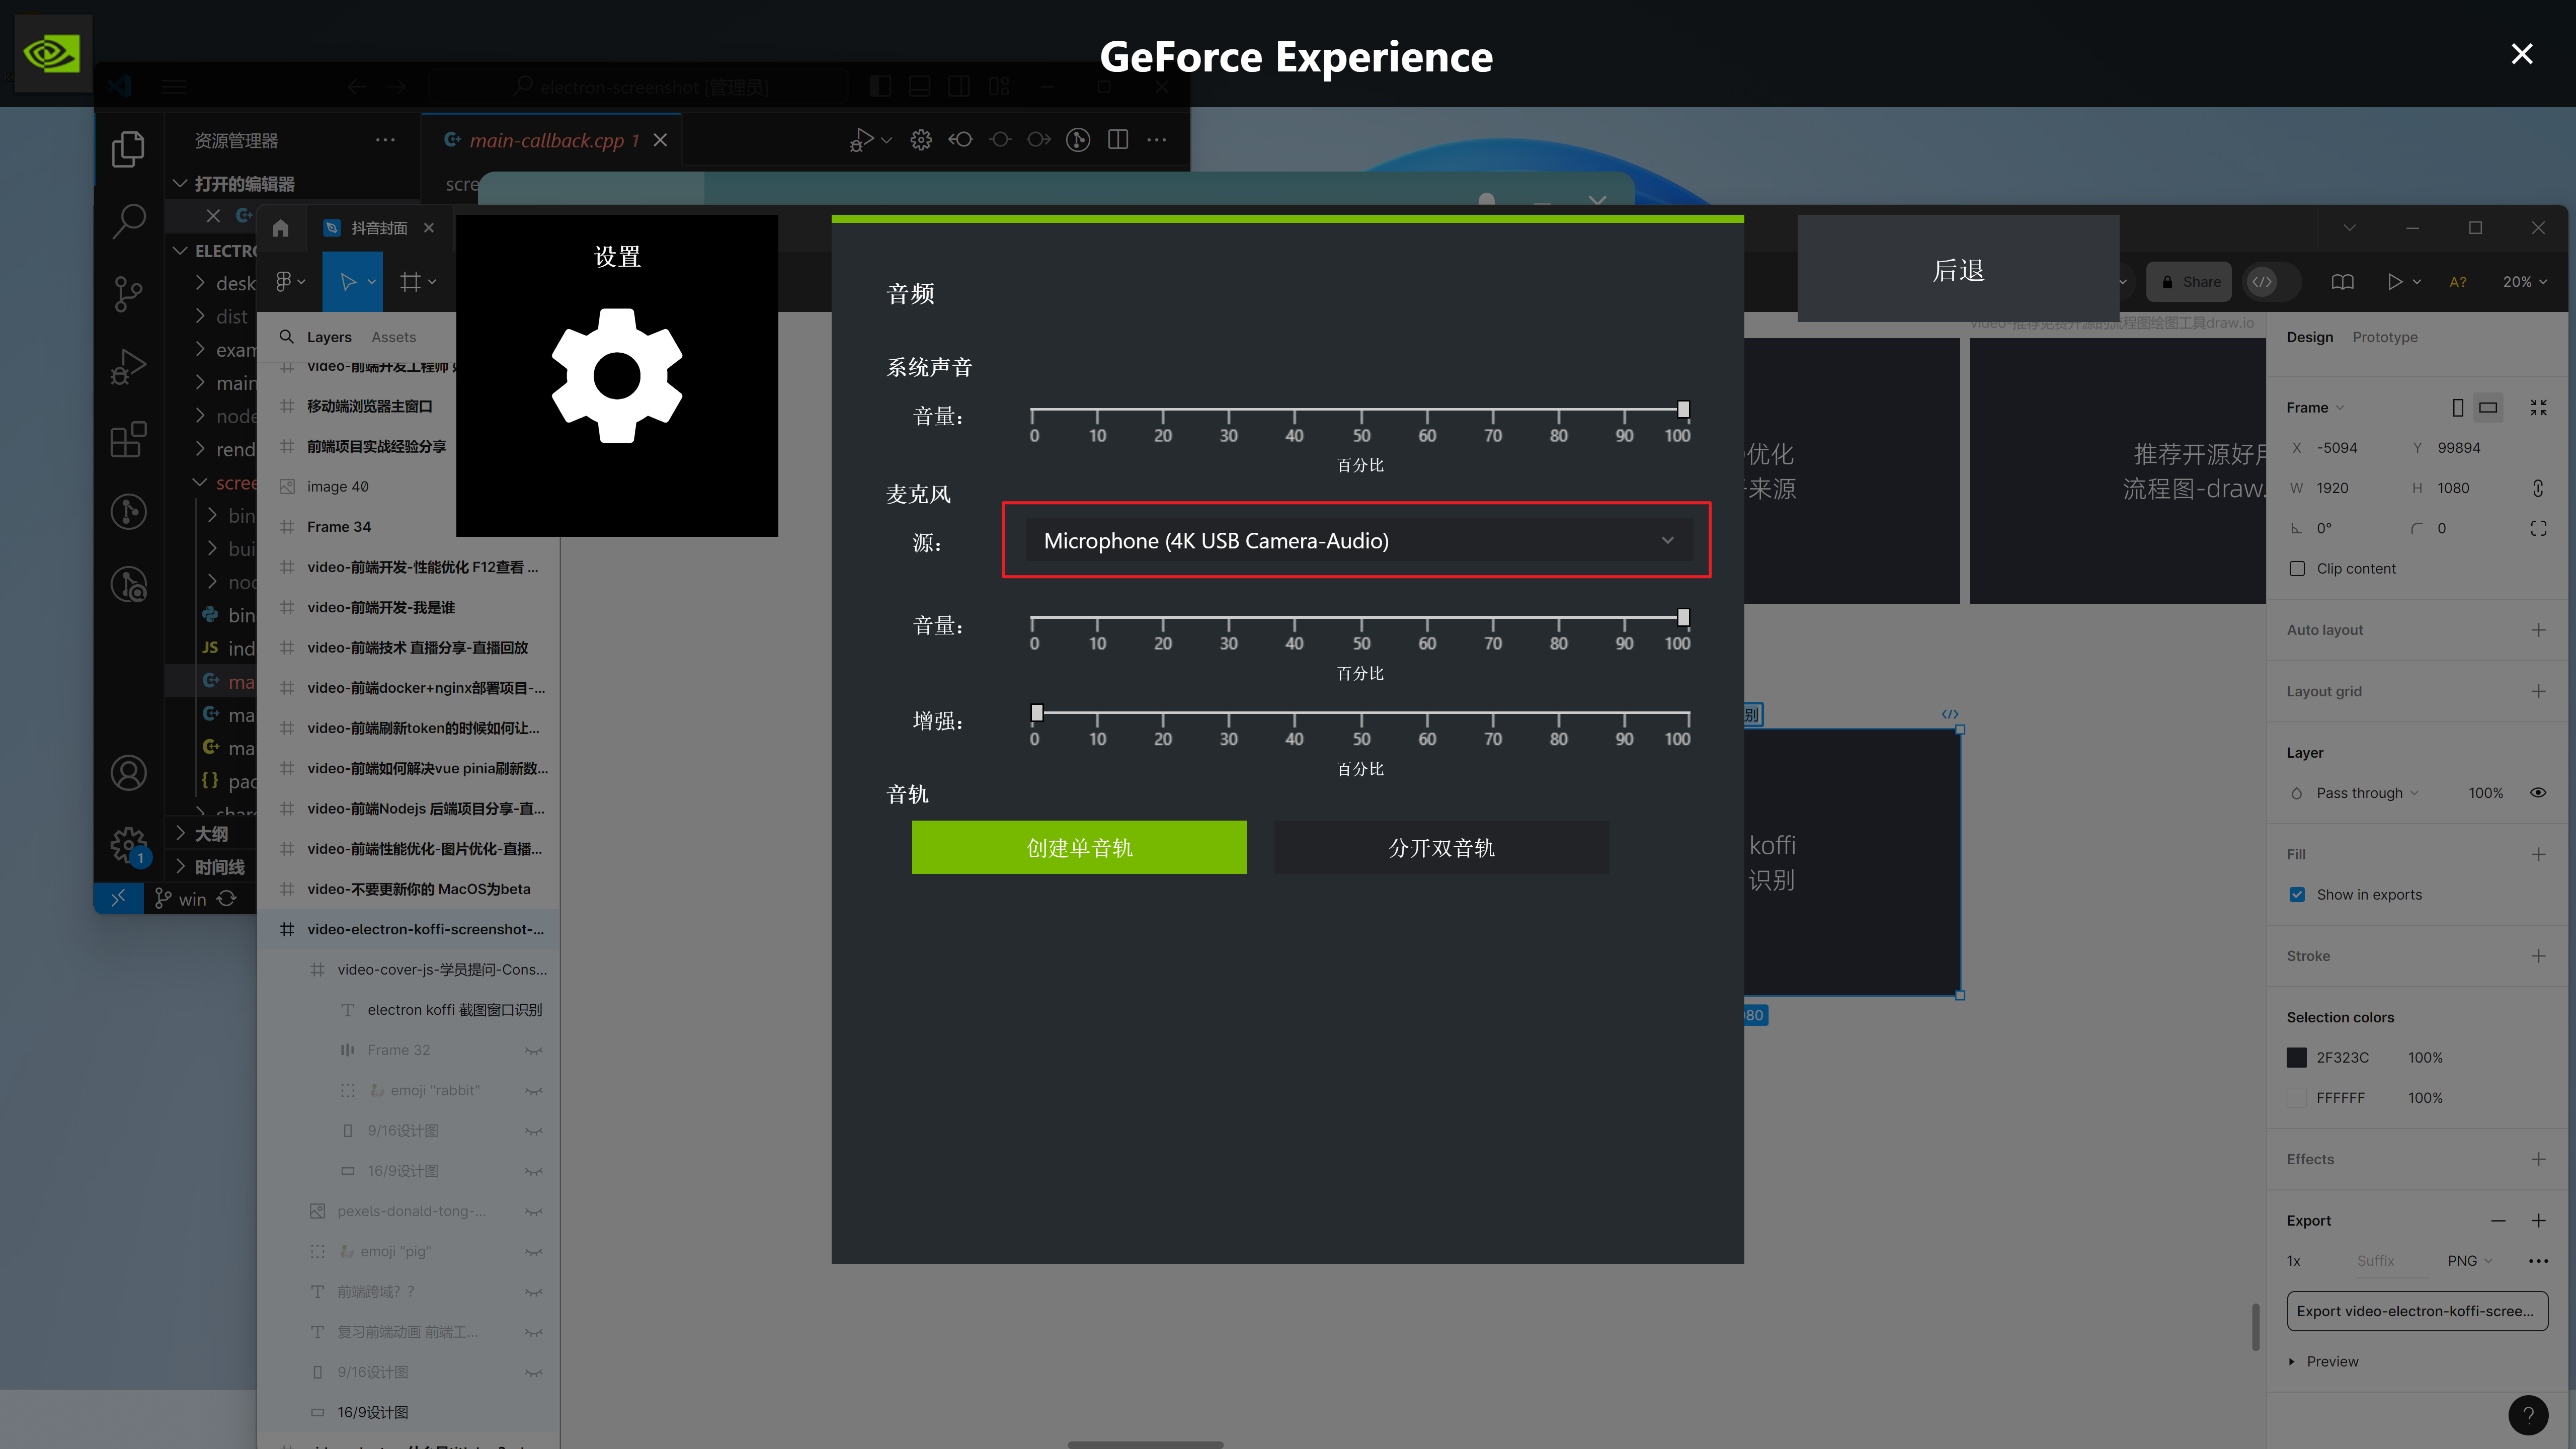The width and height of the screenshot is (2576, 1449).
Task: Toggle visibility of 前端跨域? layer
Action: coord(534,1291)
